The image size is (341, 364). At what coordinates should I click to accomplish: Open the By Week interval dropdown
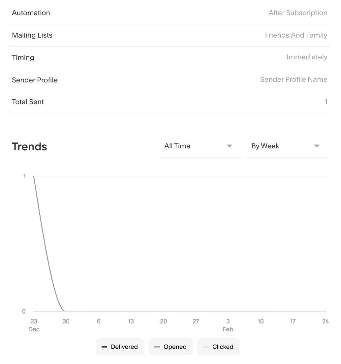click(x=286, y=146)
